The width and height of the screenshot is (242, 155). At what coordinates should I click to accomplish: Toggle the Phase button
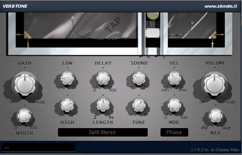point(174,132)
